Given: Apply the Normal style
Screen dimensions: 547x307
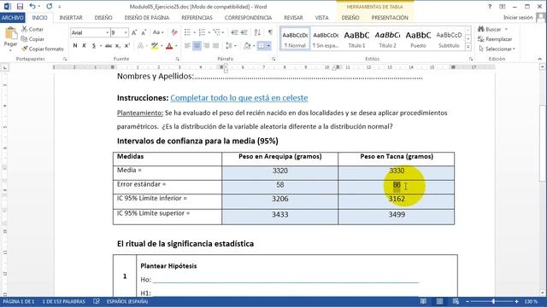Looking at the screenshot, I should pyautogui.click(x=295, y=39).
